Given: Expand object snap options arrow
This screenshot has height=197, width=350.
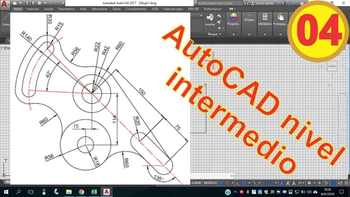Looking at the screenshot, I should coord(276,183).
